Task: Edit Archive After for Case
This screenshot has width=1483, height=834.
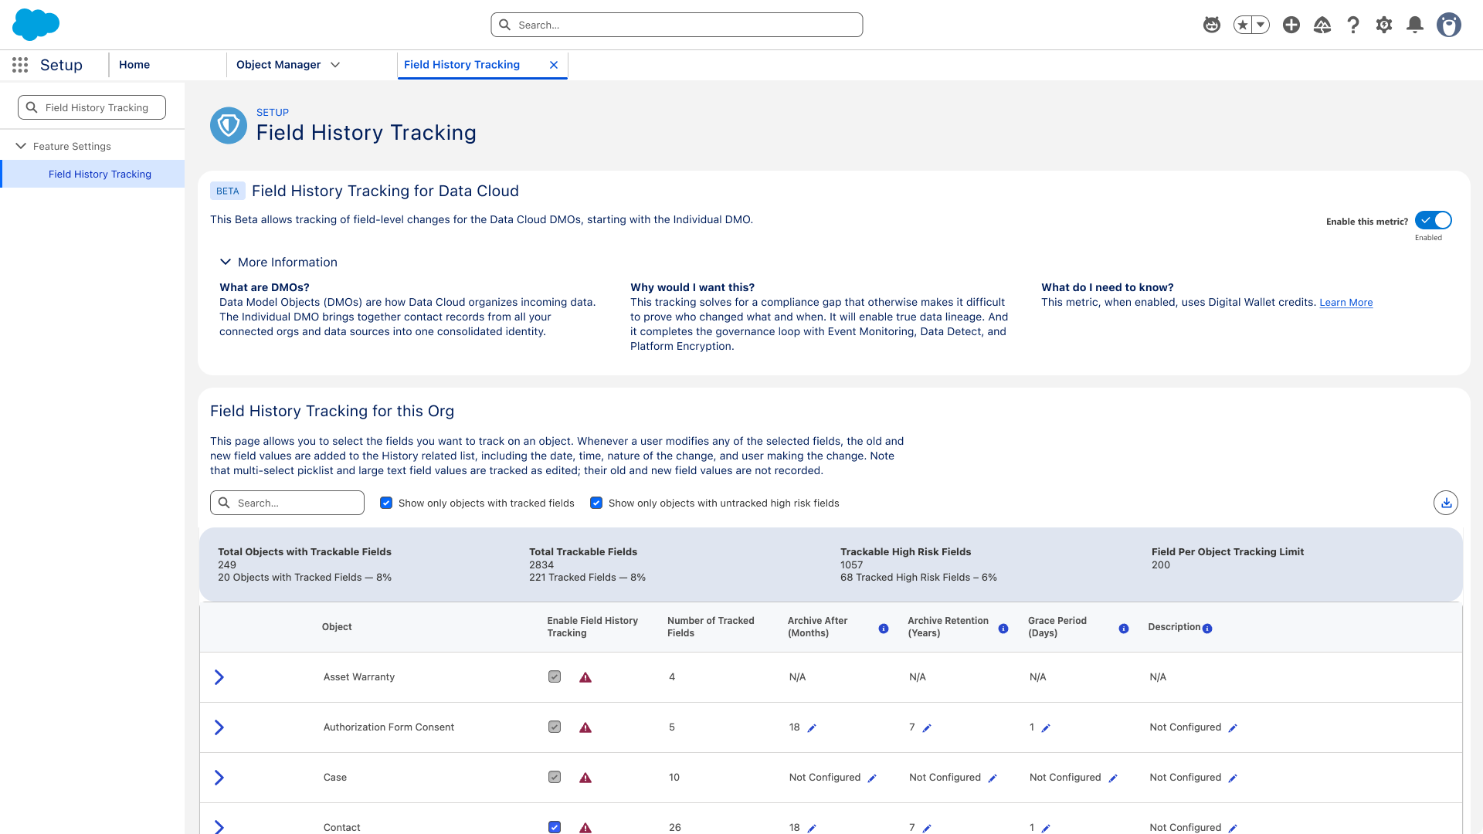Action: tap(872, 778)
